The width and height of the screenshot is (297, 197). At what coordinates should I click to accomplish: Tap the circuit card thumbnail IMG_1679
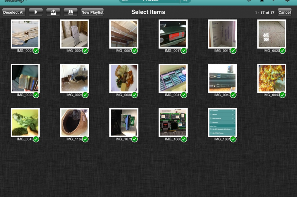124,123
